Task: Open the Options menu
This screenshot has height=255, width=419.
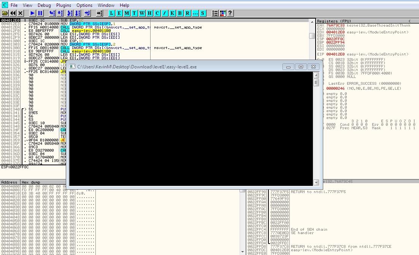Action: 84,5
